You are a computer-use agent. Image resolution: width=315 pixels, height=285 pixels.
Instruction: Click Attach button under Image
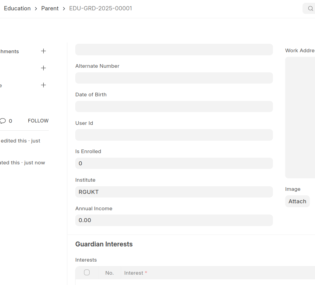tap(297, 201)
